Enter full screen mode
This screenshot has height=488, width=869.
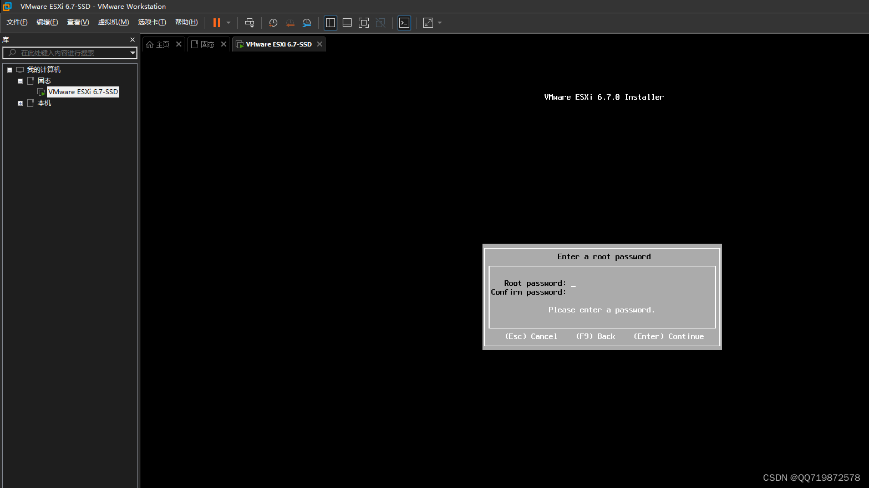[x=364, y=23]
